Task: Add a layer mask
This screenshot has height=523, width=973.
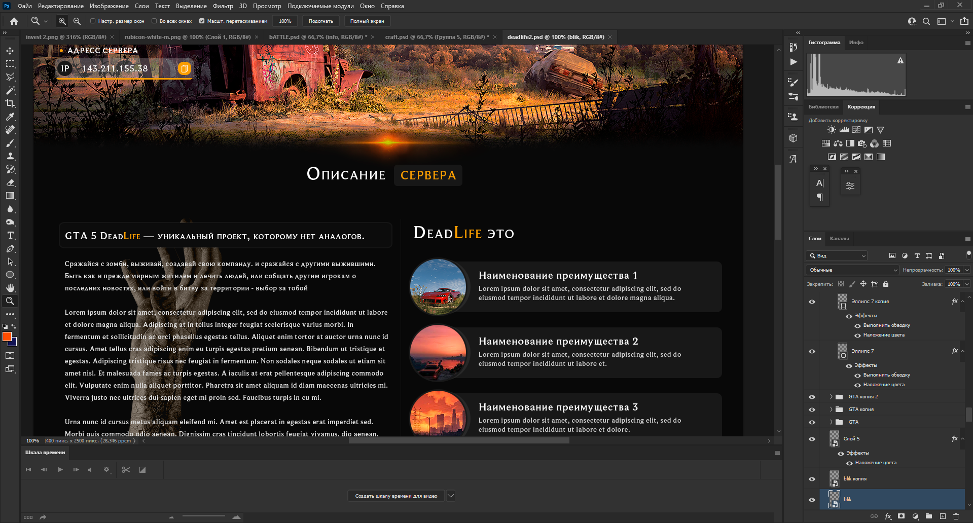Action: point(901,516)
